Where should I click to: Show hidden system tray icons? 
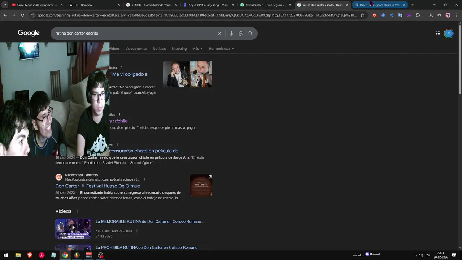coord(415,255)
